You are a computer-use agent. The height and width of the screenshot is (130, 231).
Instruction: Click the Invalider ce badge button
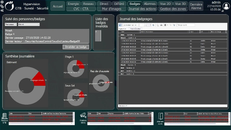click(x=75, y=47)
